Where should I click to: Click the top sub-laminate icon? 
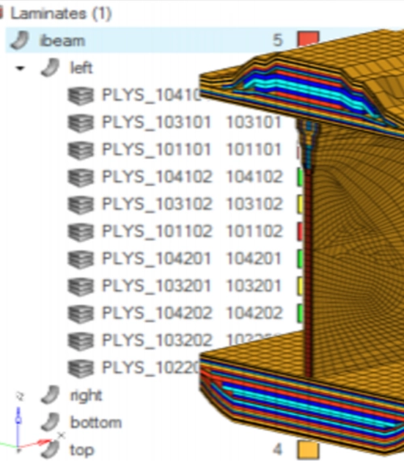pos(50,450)
